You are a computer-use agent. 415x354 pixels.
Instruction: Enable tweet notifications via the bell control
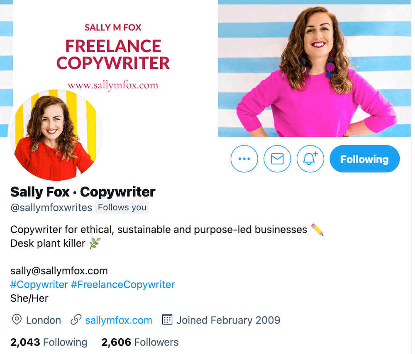[310, 159]
